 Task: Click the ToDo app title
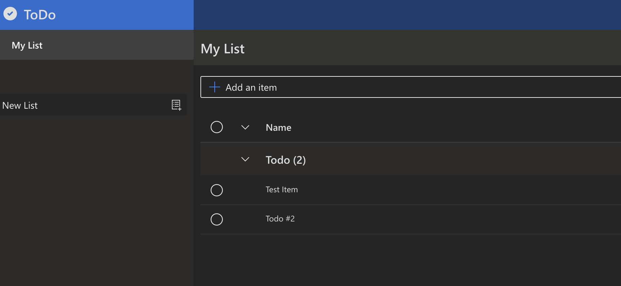tap(40, 15)
